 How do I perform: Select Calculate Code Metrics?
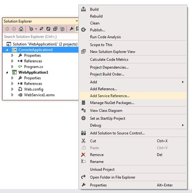click(133, 59)
